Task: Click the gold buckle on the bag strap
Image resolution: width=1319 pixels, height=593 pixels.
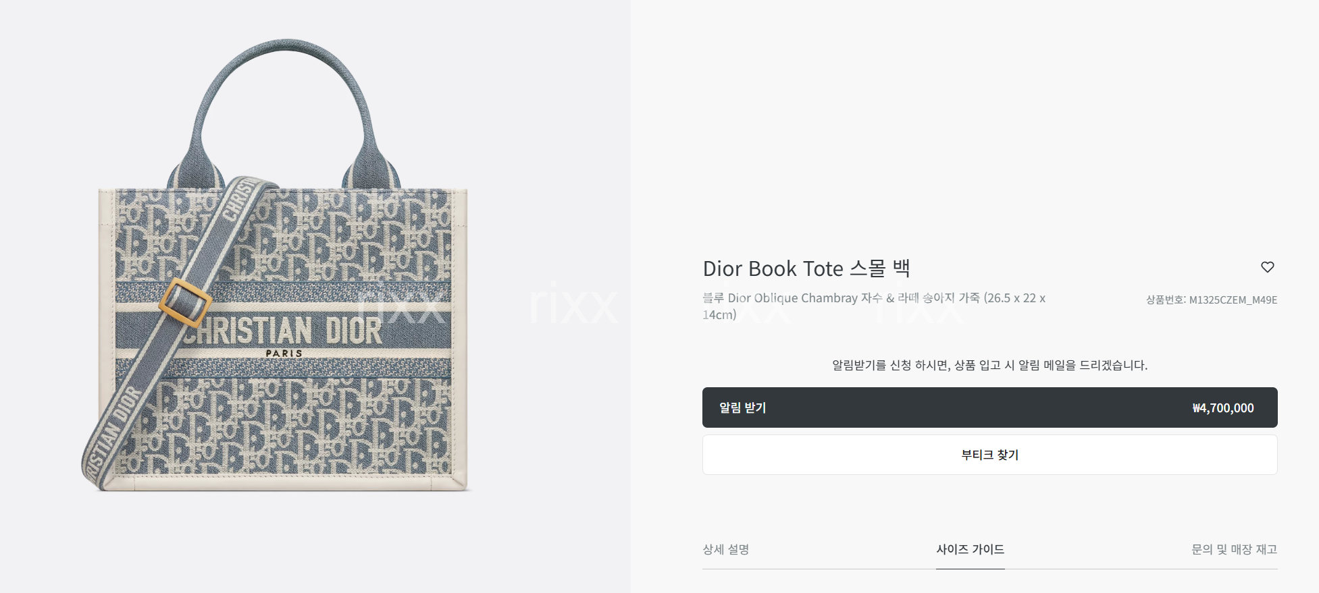Action: pos(185,303)
